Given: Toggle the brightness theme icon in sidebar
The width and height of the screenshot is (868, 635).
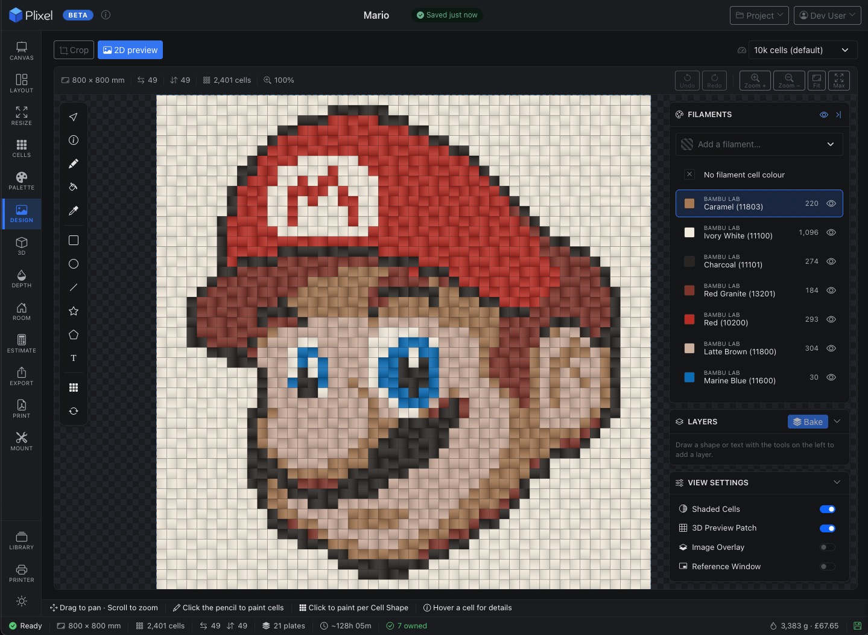Looking at the screenshot, I should click(22, 601).
